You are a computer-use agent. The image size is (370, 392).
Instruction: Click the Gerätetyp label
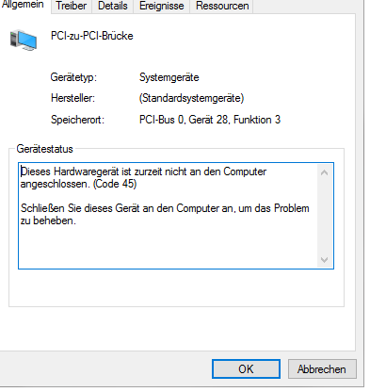tap(73, 77)
